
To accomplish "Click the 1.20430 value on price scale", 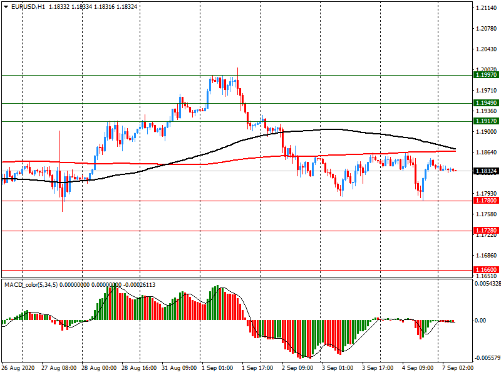I will click(x=486, y=49).
